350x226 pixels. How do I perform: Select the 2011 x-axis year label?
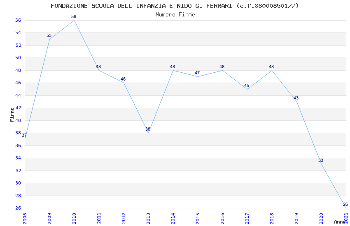[99, 218]
